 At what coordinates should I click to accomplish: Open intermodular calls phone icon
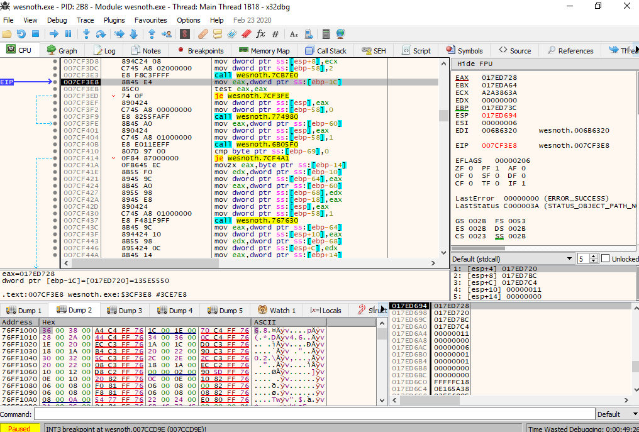tap(309, 34)
